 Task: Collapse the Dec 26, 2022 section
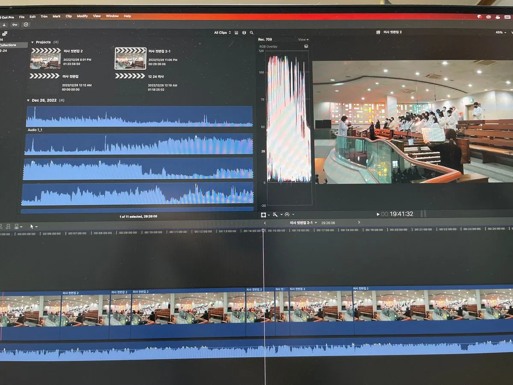point(28,101)
